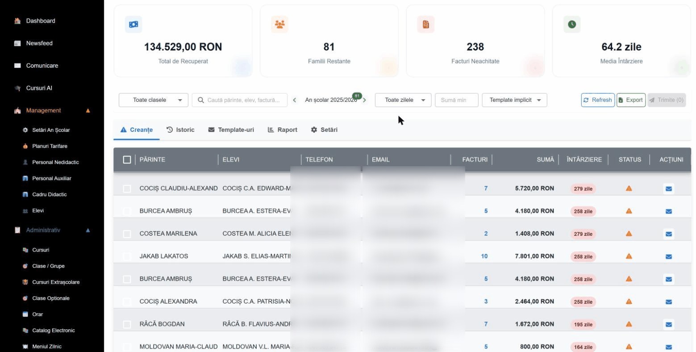Viewport: 696px width, 352px height.
Task: Click warning triangle status for JAKAB LAKATOS
Action: (629, 256)
